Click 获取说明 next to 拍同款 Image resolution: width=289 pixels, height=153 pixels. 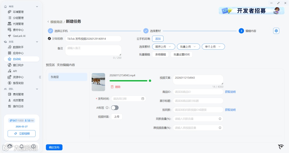[x=230, y=110]
